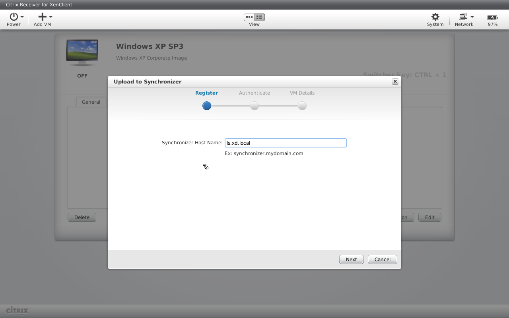Screen dimensions: 509x318
Task: Expand the Power dropdown arrow
Action: (x=22, y=17)
